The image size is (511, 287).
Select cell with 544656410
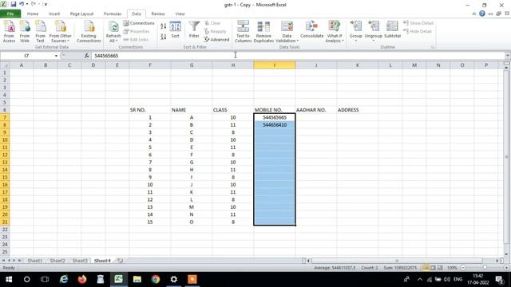point(275,125)
